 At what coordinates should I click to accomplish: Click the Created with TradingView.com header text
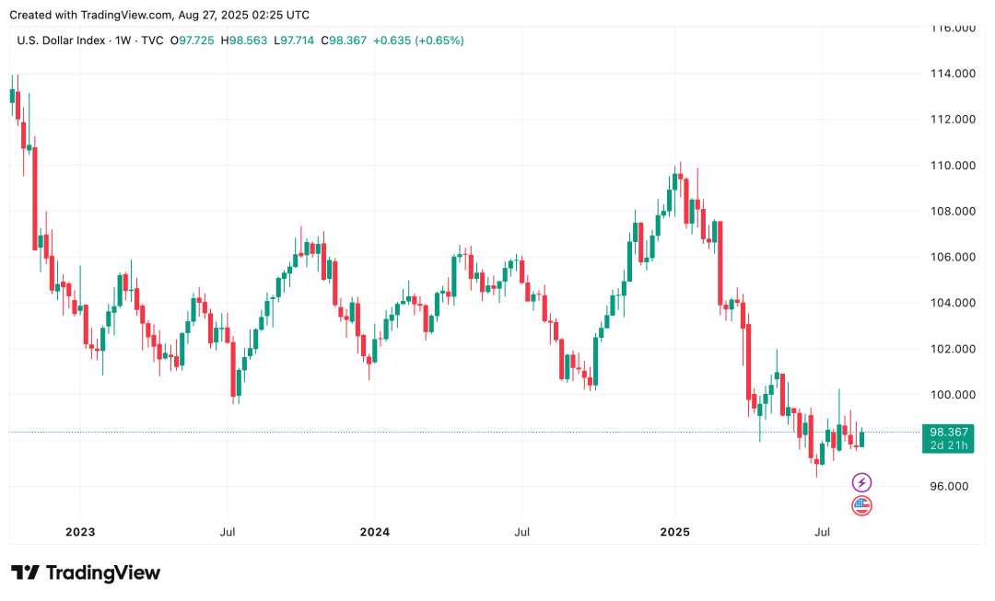point(159,15)
